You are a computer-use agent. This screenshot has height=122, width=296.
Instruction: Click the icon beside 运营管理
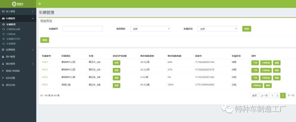coord(3,50)
